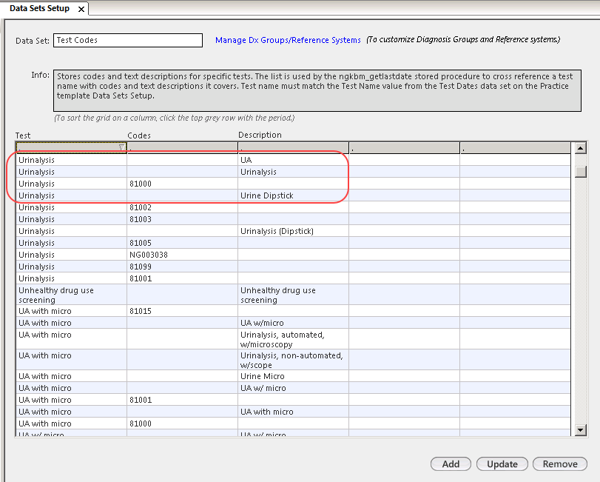Select Test cell 'Unhealthy drug use screening'
Screen dimensions: 600x482
point(71,295)
